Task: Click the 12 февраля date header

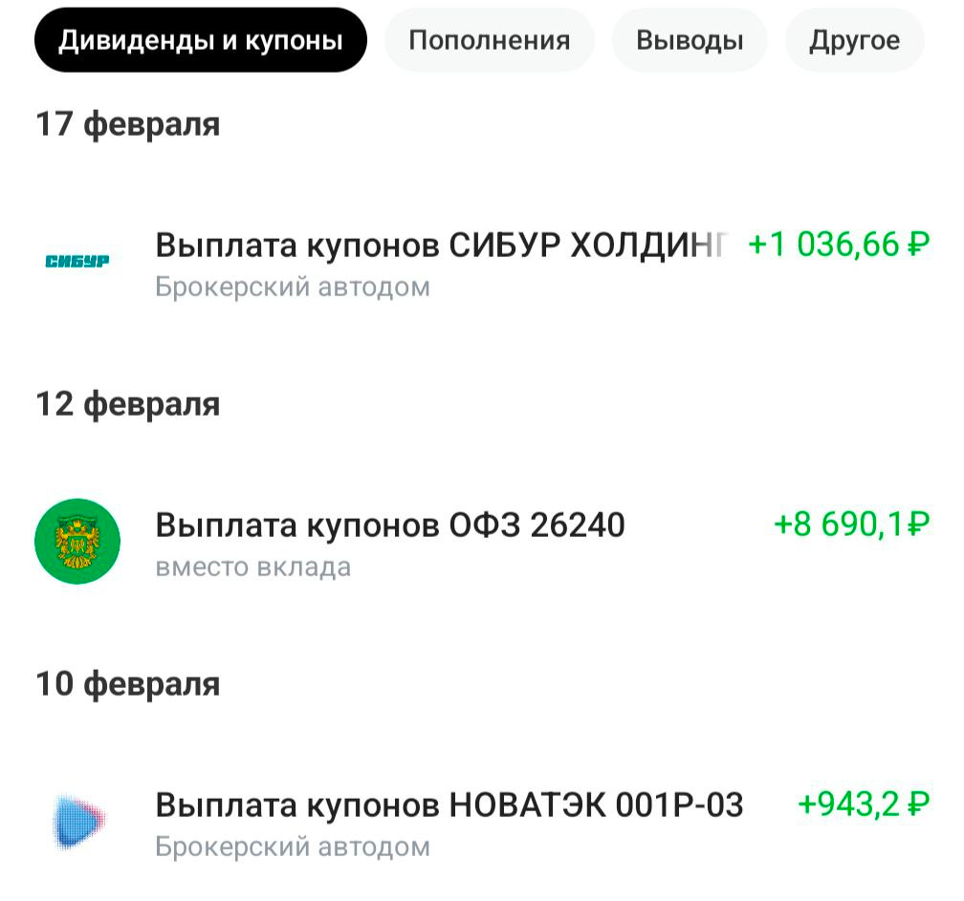Action: (x=127, y=402)
